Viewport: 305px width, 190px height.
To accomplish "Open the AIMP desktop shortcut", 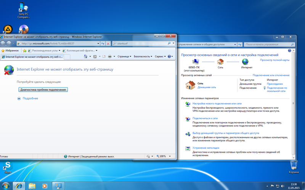I will coord(8,29).
